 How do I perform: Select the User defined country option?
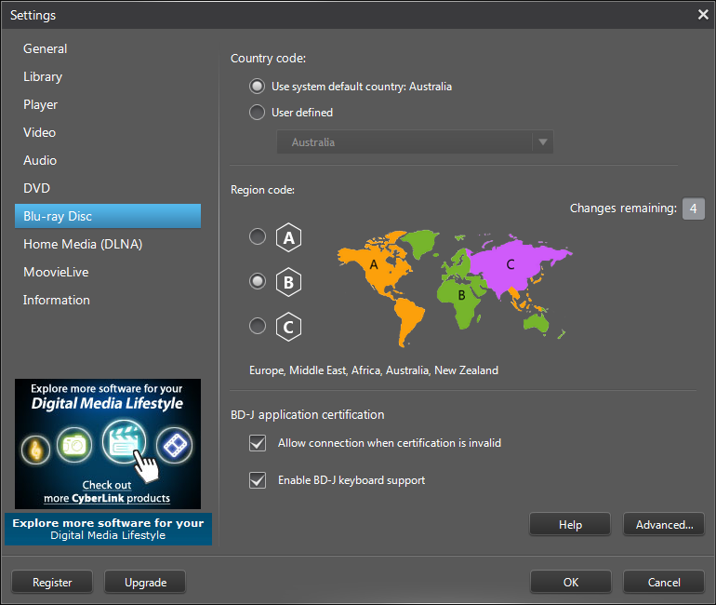258,113
